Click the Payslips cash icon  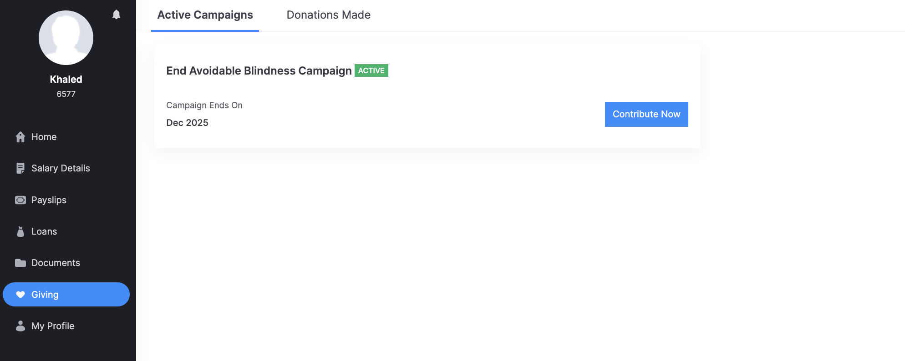(x=20, y=200)
